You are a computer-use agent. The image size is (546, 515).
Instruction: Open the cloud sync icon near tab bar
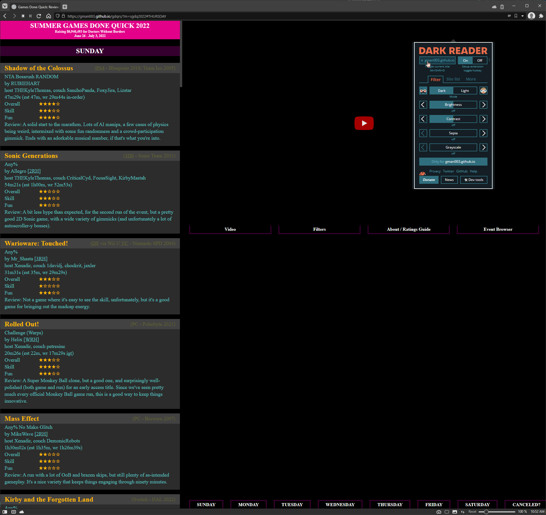click(x=494, y=7)
